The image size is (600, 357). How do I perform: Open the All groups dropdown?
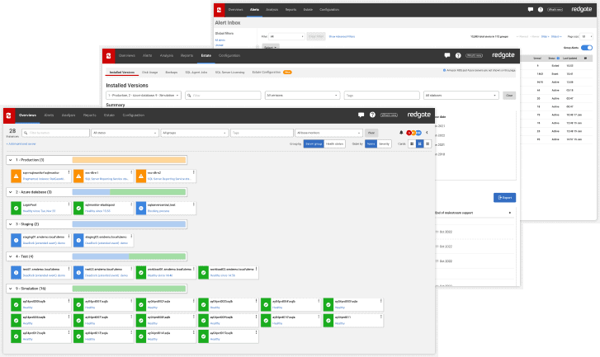click(195, 133)
